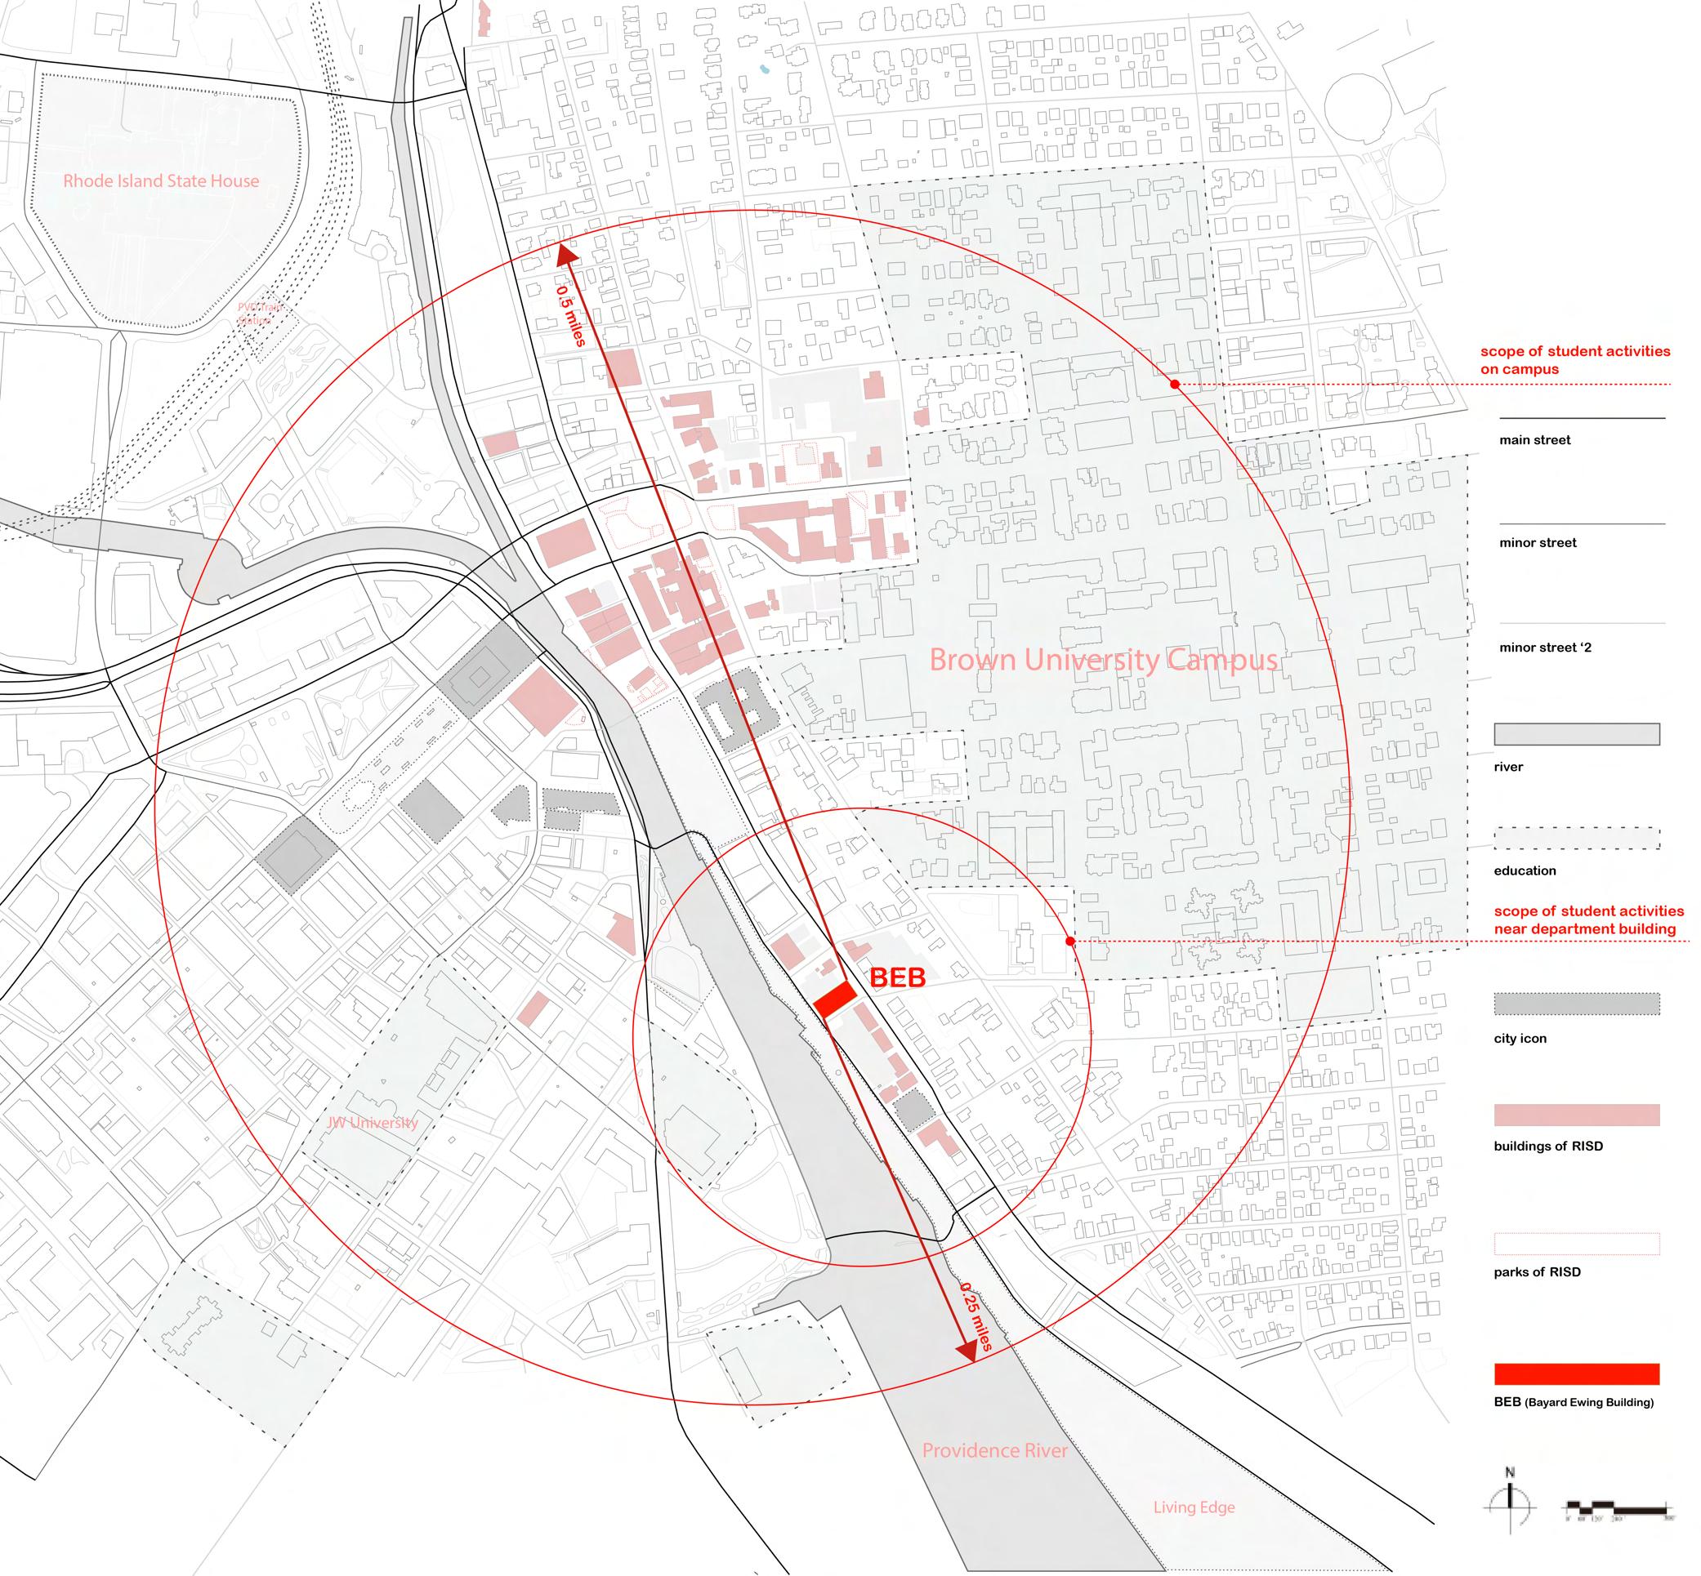
Task: Click the bold red BEB map label
Action: coord(897,978)
